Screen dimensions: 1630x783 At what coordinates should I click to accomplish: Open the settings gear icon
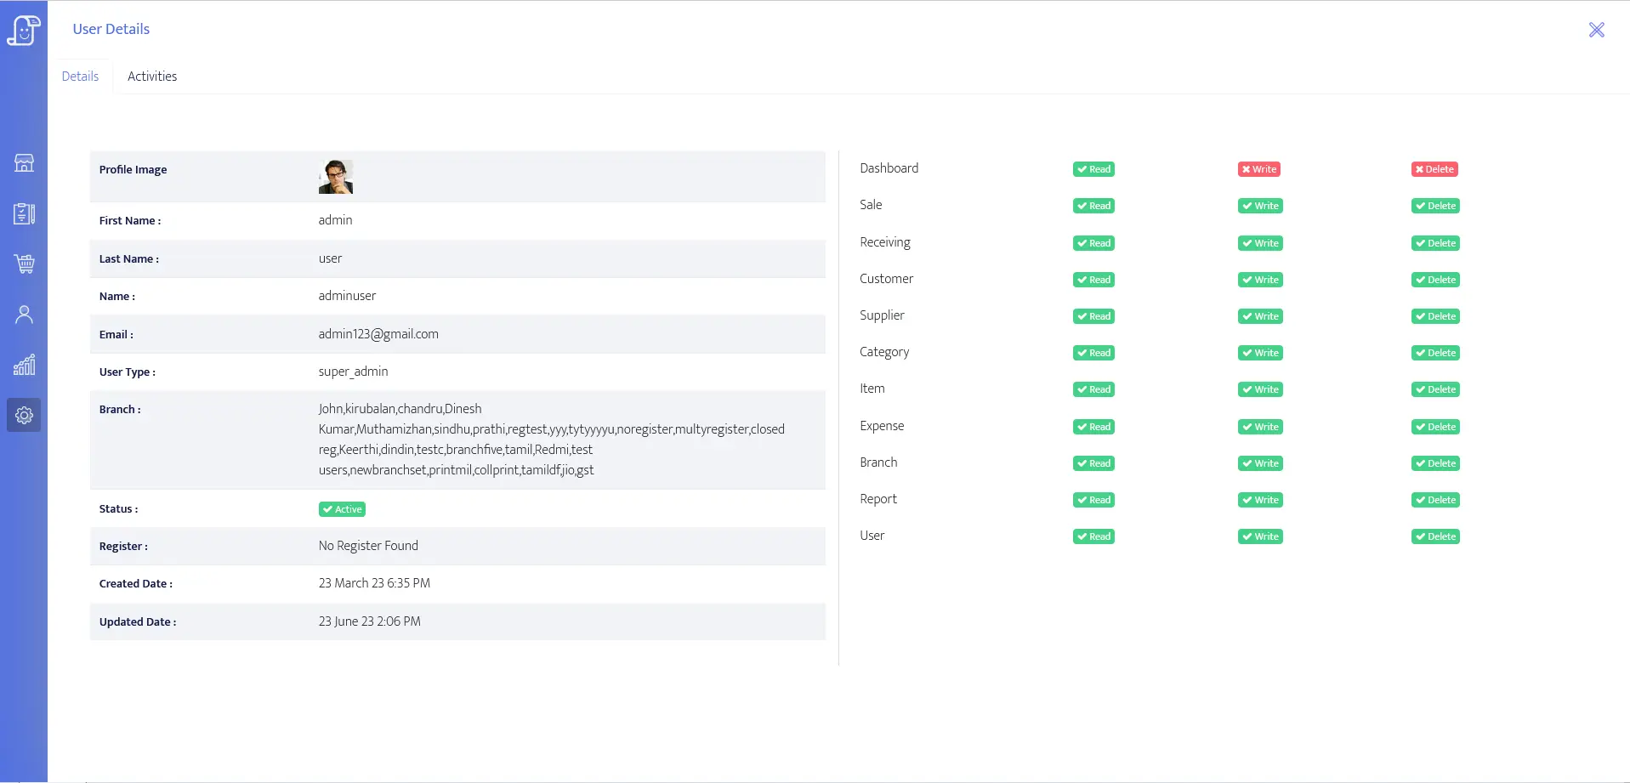24,415
